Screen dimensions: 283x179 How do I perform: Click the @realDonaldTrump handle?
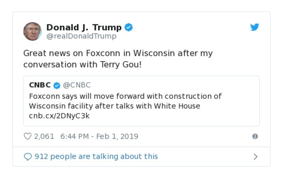81,36
